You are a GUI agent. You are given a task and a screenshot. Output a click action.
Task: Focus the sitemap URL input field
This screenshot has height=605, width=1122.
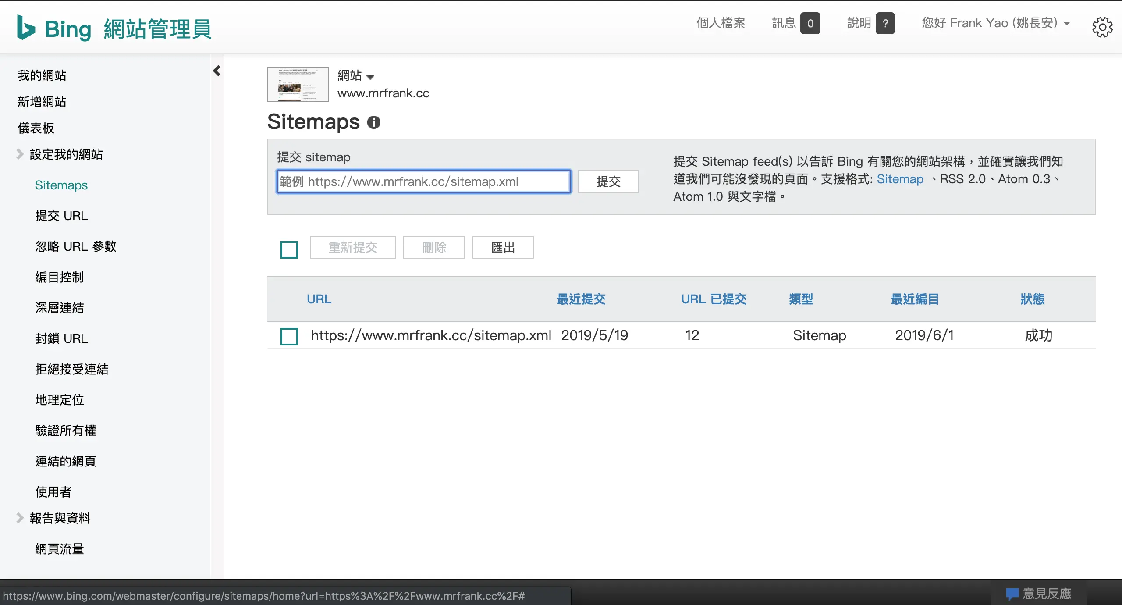click(424, 181)
